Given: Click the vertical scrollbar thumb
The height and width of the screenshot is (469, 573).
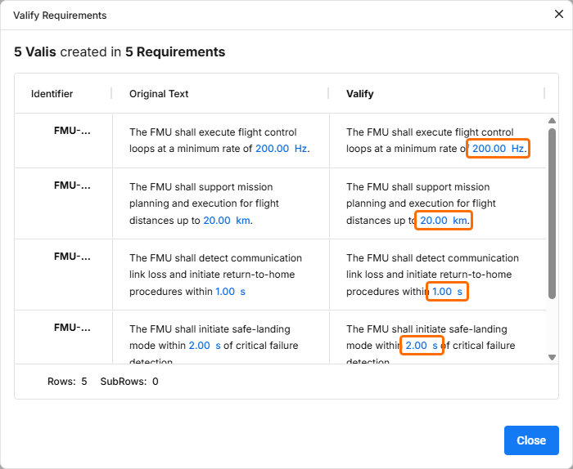Looking at the screenshot, I should tap(552, 212).
